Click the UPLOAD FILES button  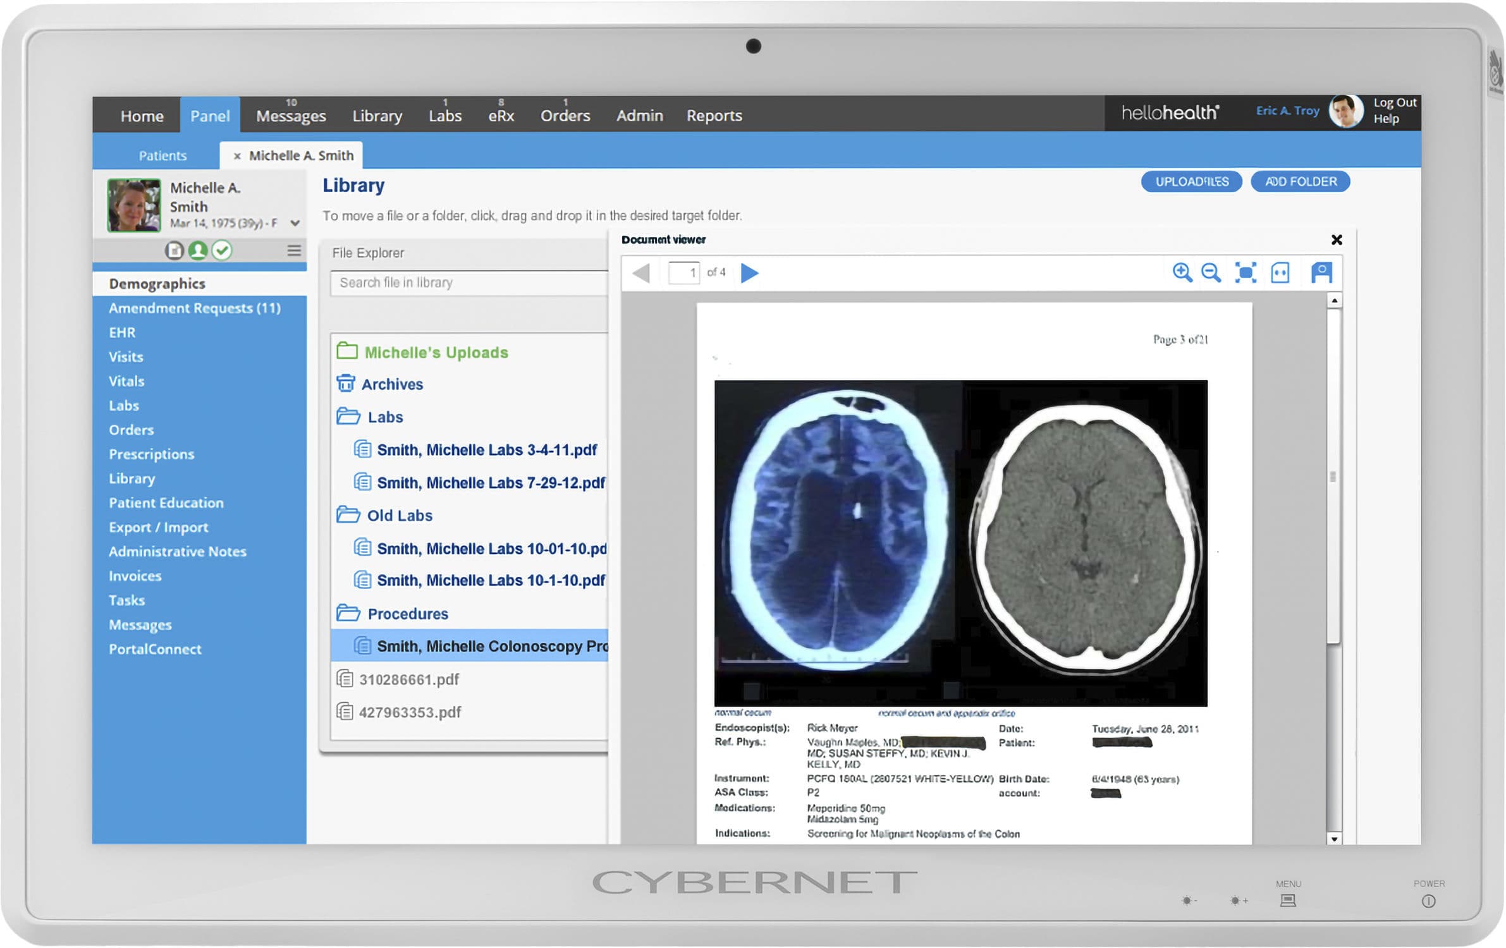coord(1191,181)
